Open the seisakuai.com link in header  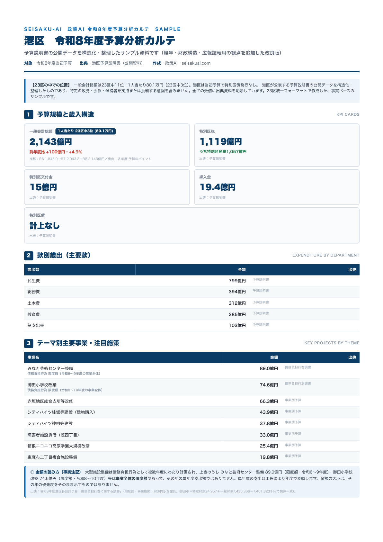coord(196,63)
